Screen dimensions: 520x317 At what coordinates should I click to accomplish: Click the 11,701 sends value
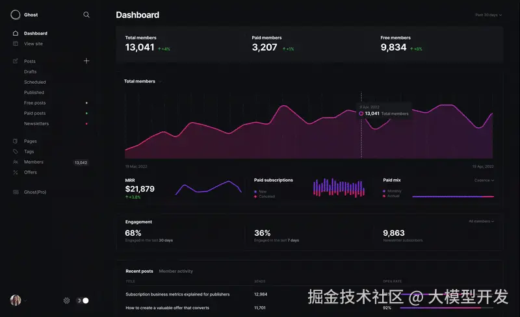pos(259,308)
